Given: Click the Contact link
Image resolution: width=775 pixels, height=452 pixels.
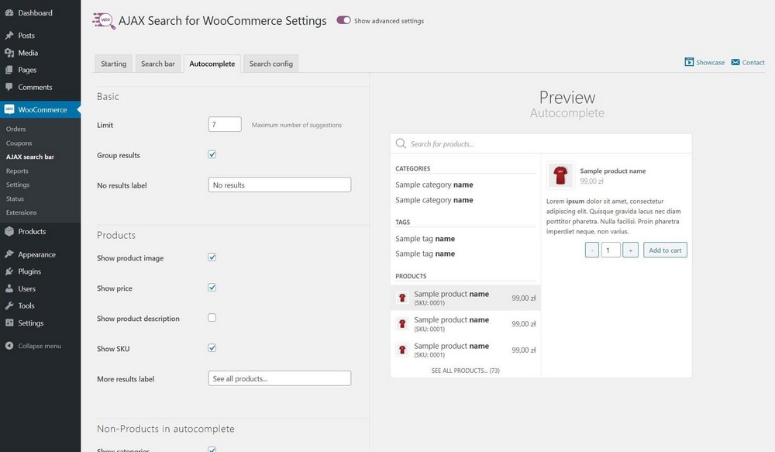Looking at the screenshot, I should coord(748,62).
